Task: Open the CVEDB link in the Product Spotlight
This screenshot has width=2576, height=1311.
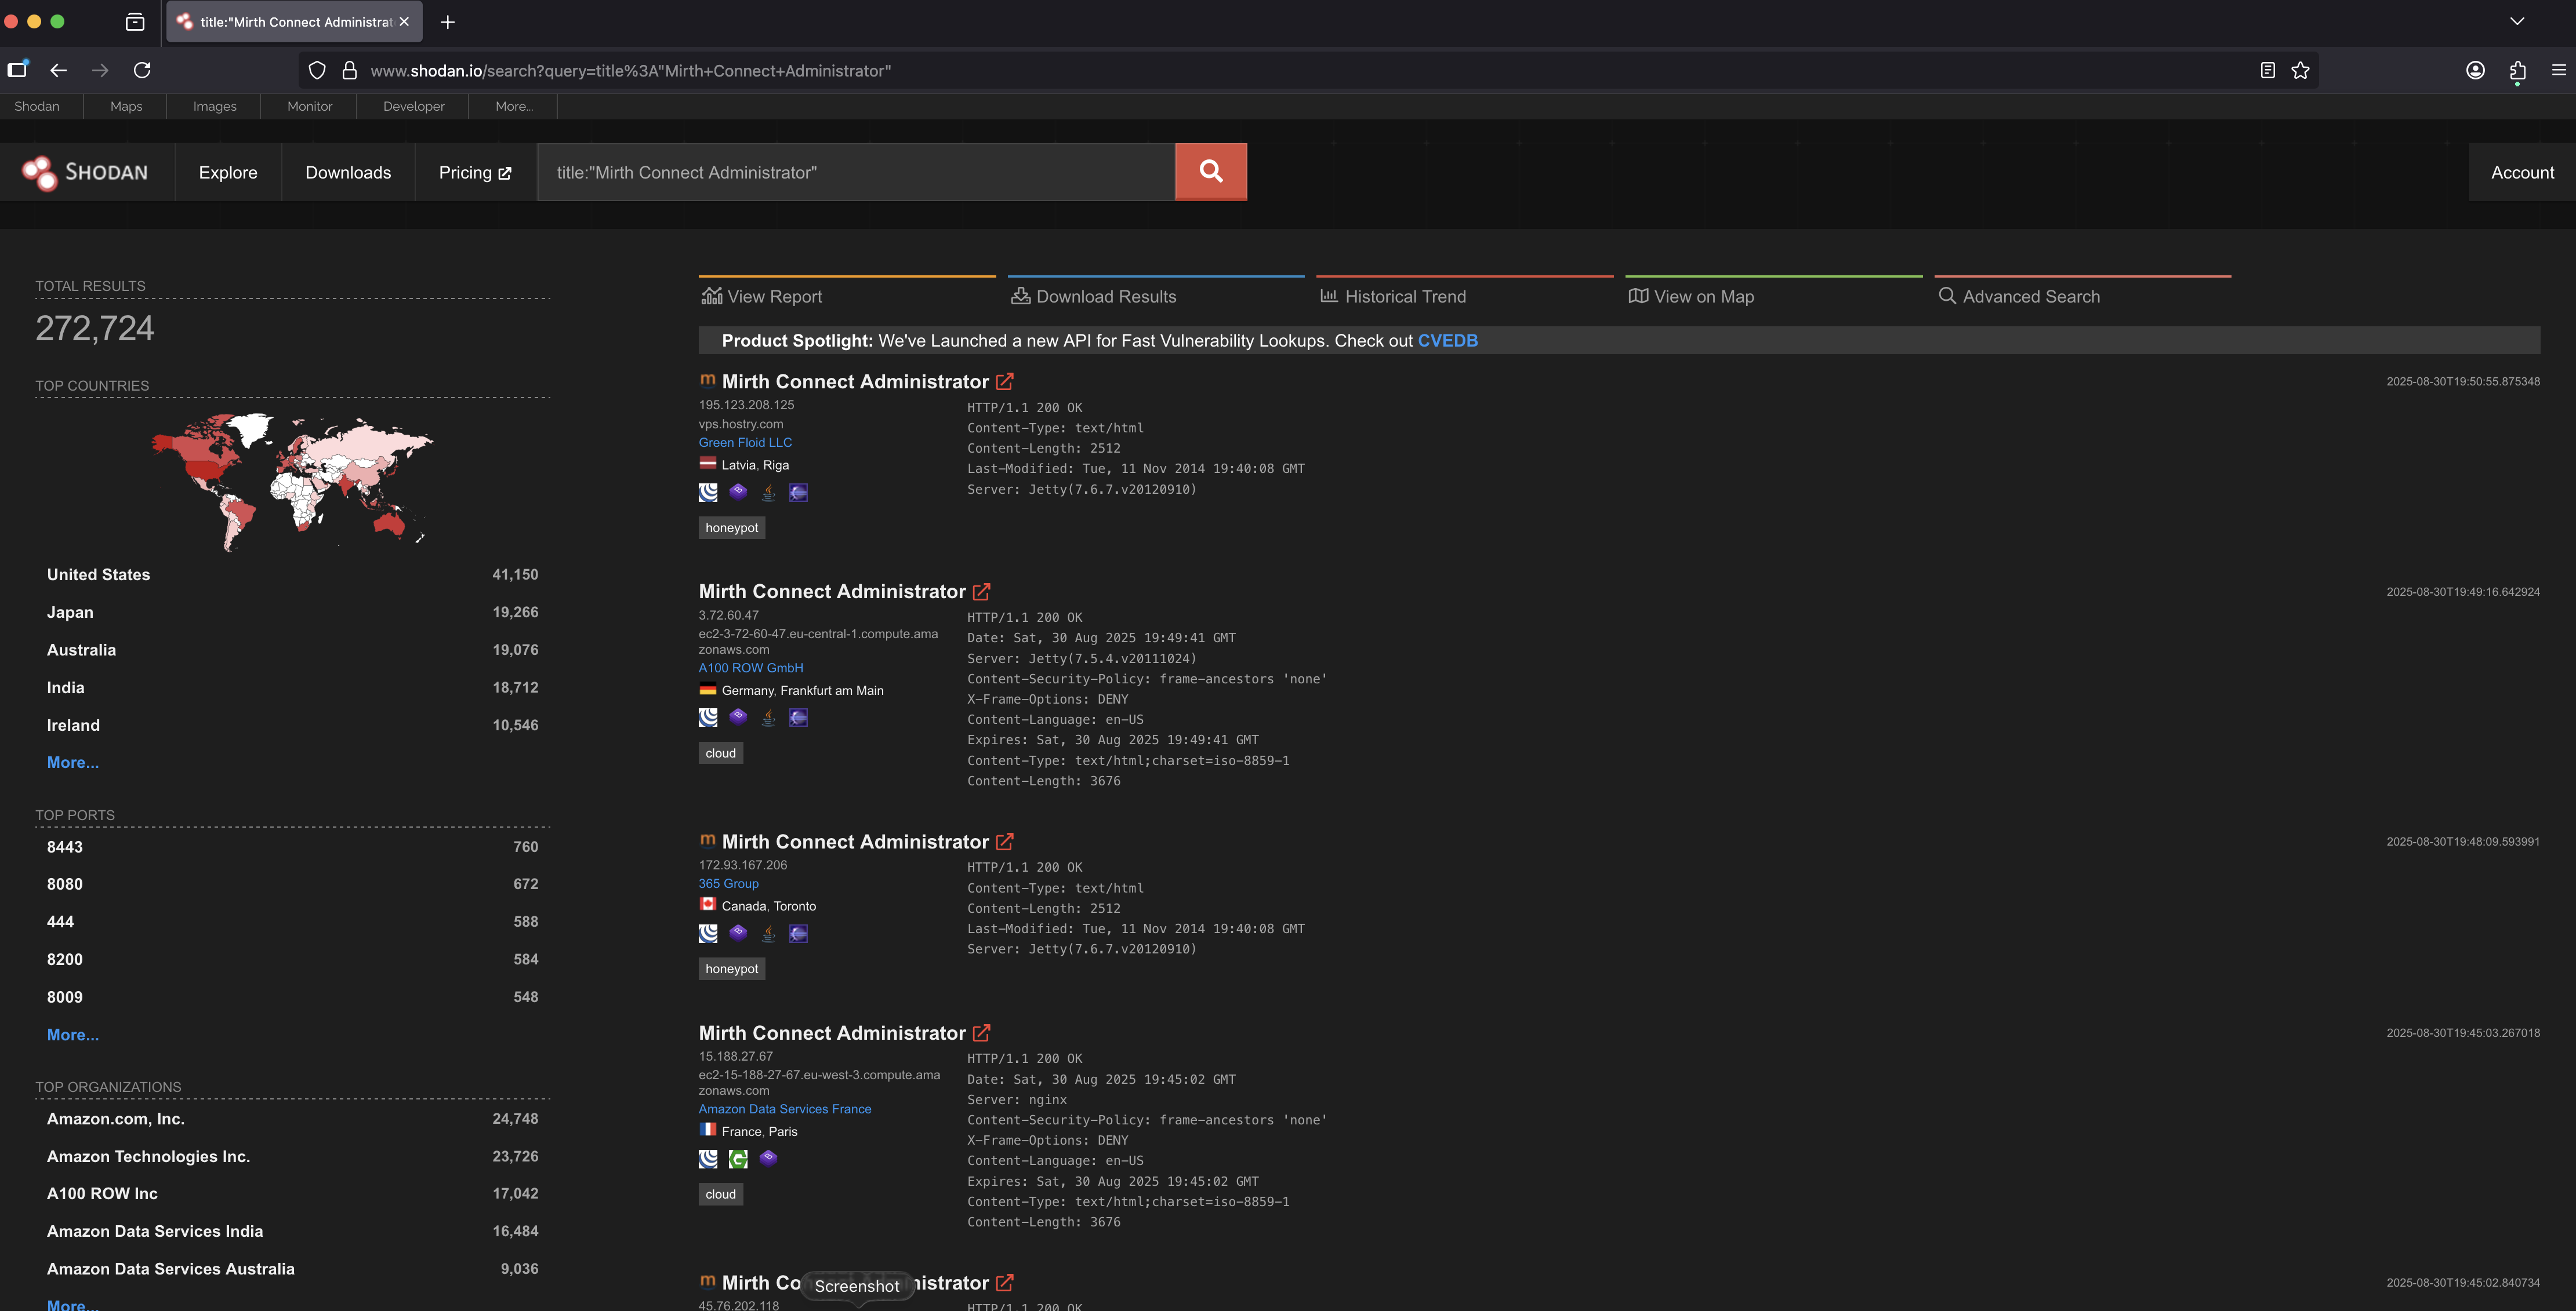Action: [1447, 340]
